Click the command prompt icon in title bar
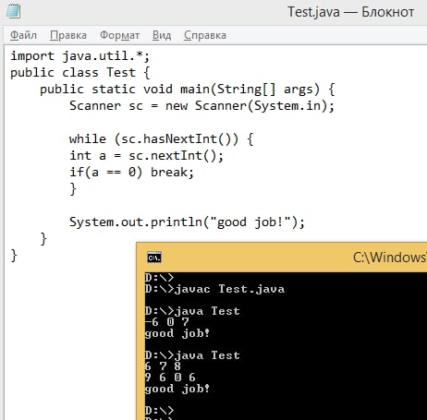 [154, 258]
